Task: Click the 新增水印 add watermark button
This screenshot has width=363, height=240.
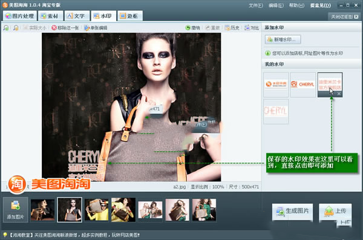Action: tap(283, 39)
